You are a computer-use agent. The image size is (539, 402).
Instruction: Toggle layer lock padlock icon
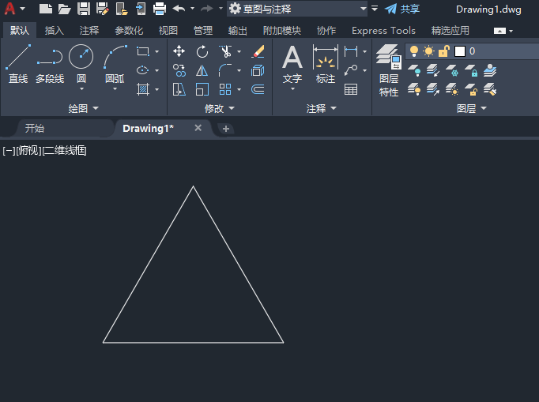(443, 51)
